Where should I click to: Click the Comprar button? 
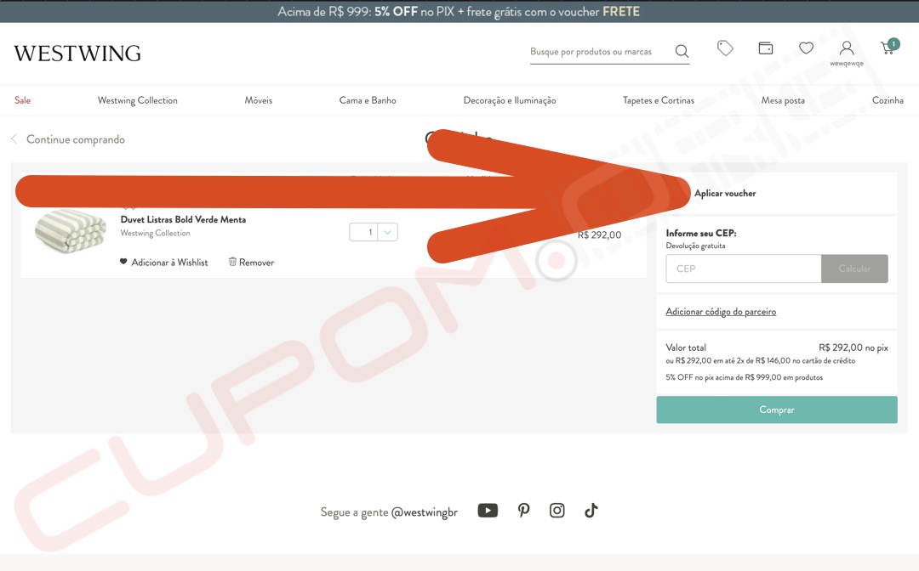point(777,410)
